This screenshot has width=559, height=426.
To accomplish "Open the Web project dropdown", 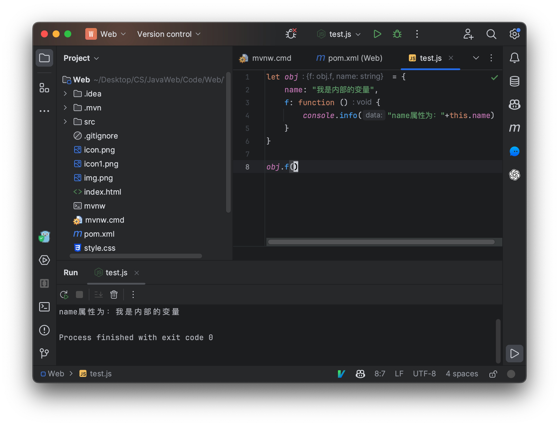I will click(106, 34).
